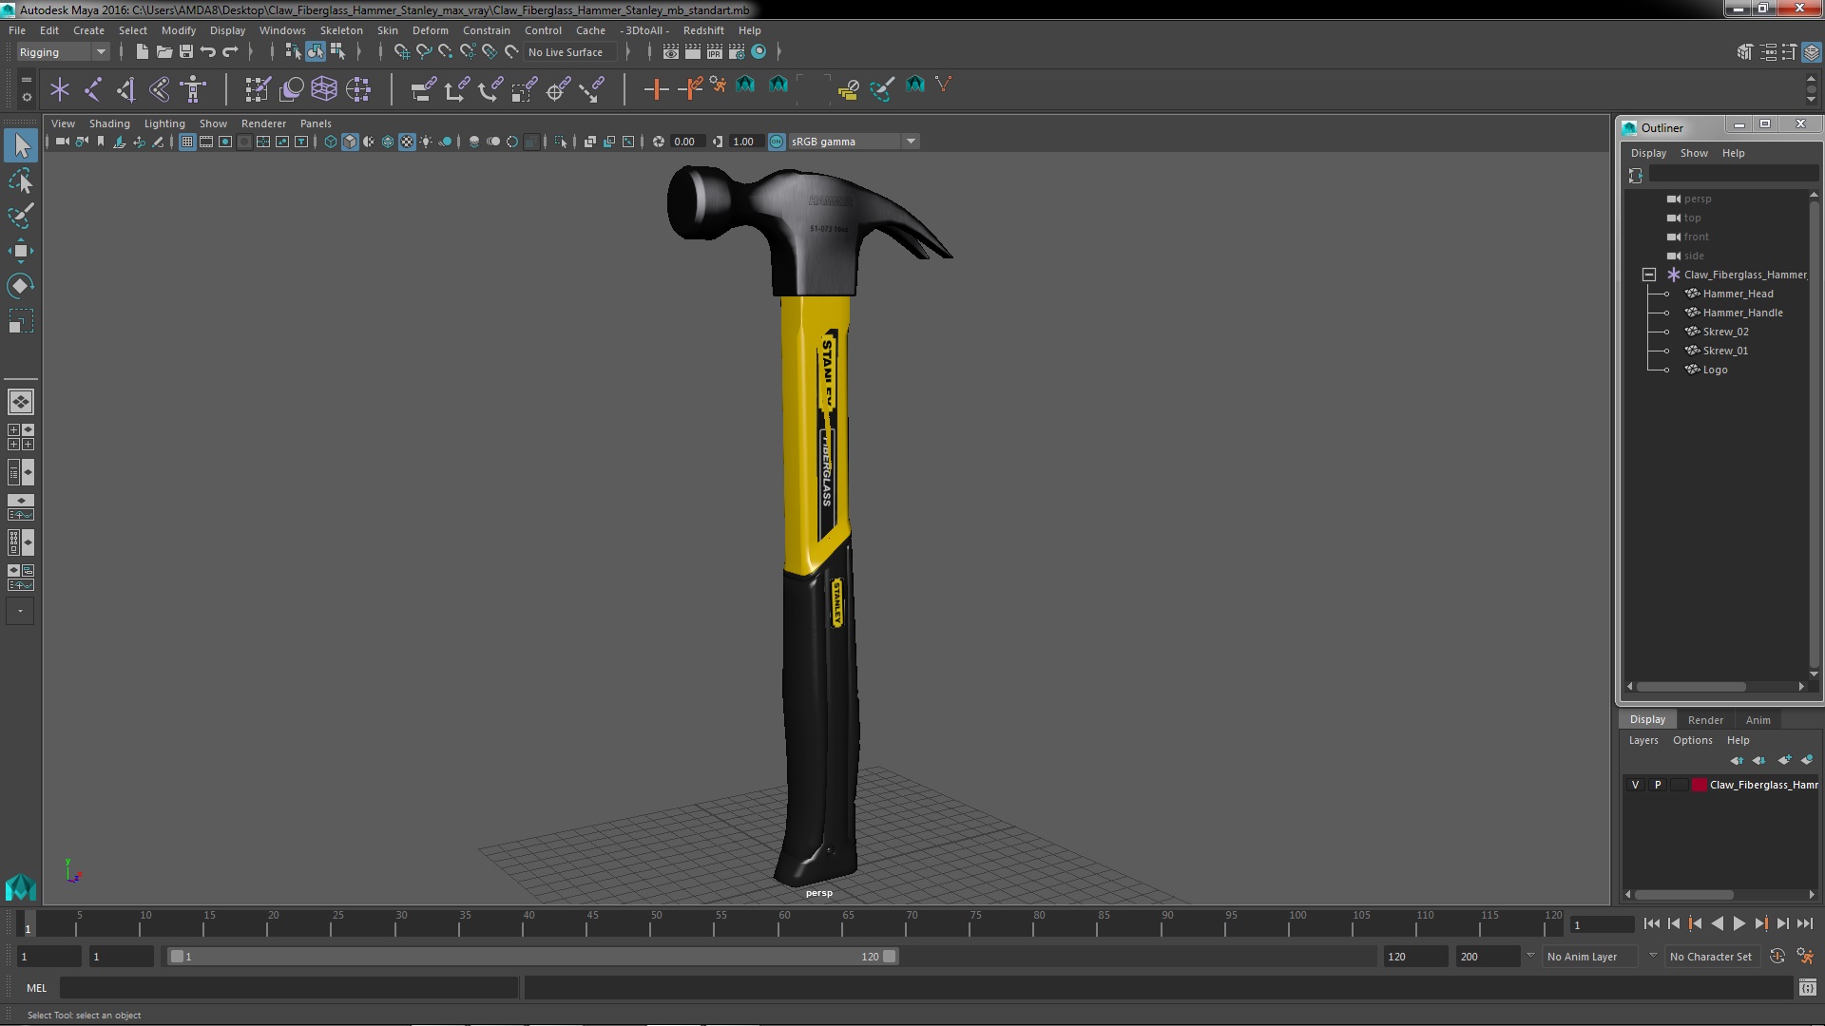Toggle wireframe shading in viewport
Image resolution: width=1825 pixels, height=1026 pixels.
[330, 142]
